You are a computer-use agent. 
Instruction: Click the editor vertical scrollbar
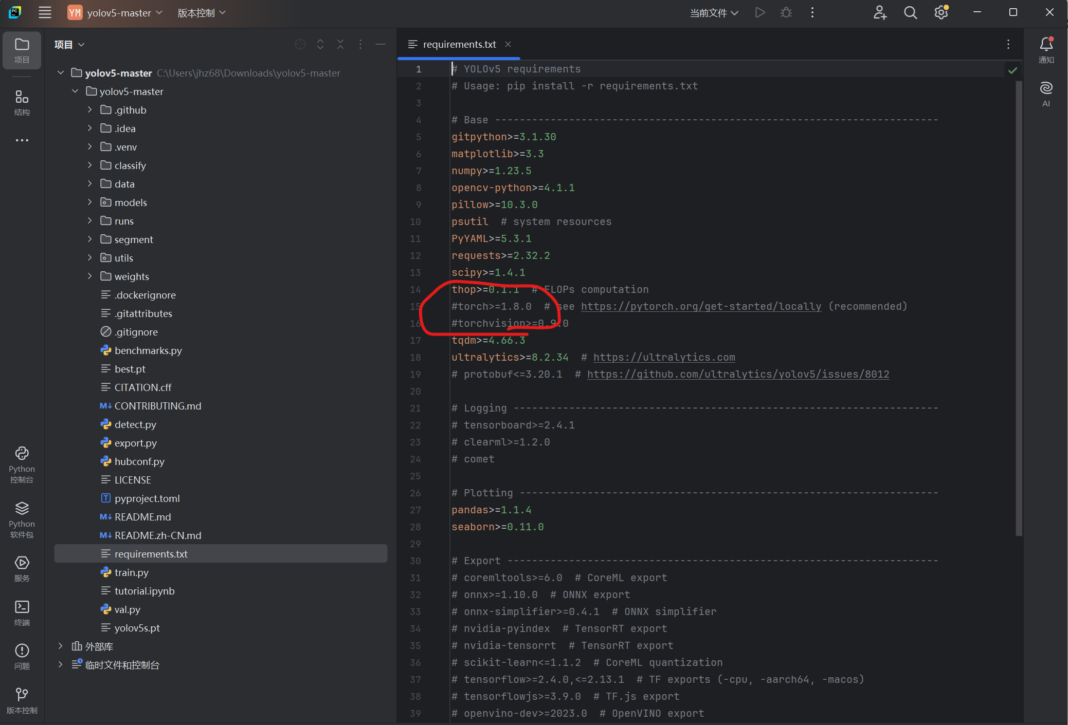(1019, 308)
